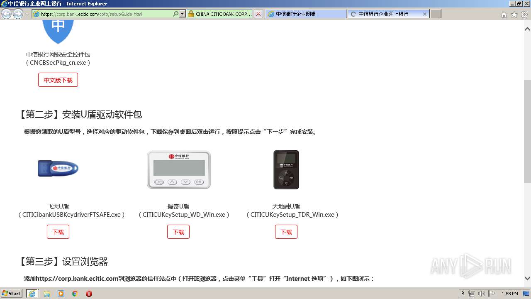Image resolution: width=531 pixels, height=299 pixels.
Task: Click the search magnifier in address bar
Action: (176, 14)
